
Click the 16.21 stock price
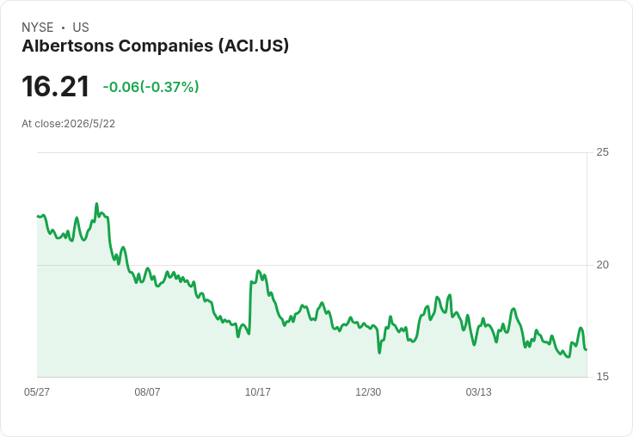pyautogui.click(x=55, y=86)
